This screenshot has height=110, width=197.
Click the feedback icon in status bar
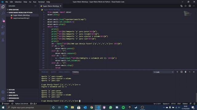pos(191,104)
